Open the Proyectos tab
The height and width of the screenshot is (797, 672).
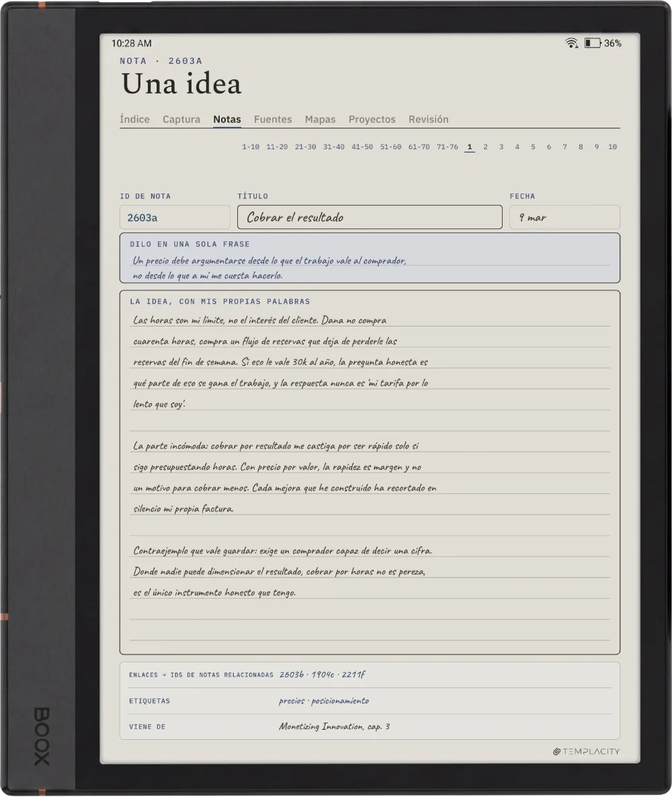click(372, 120)
